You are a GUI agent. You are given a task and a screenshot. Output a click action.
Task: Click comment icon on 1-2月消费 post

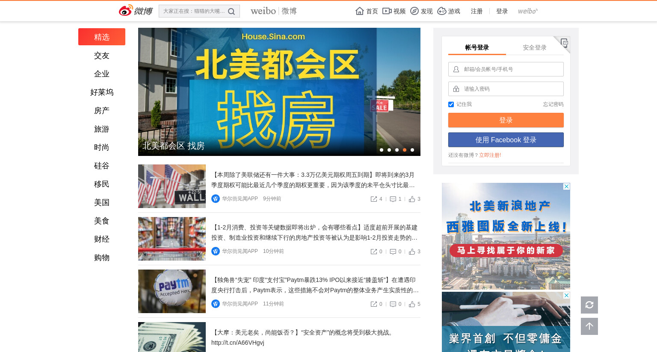coord(393,252)
